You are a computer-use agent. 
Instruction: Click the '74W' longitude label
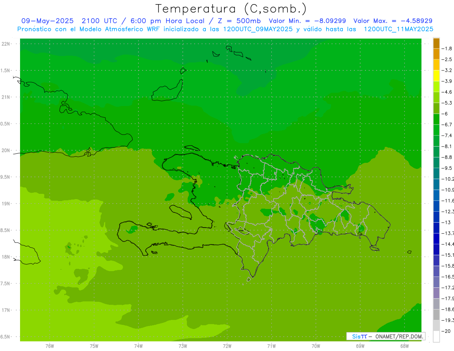tap(138, 346)
